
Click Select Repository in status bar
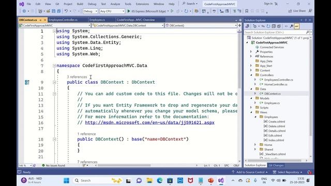point(288,172)
